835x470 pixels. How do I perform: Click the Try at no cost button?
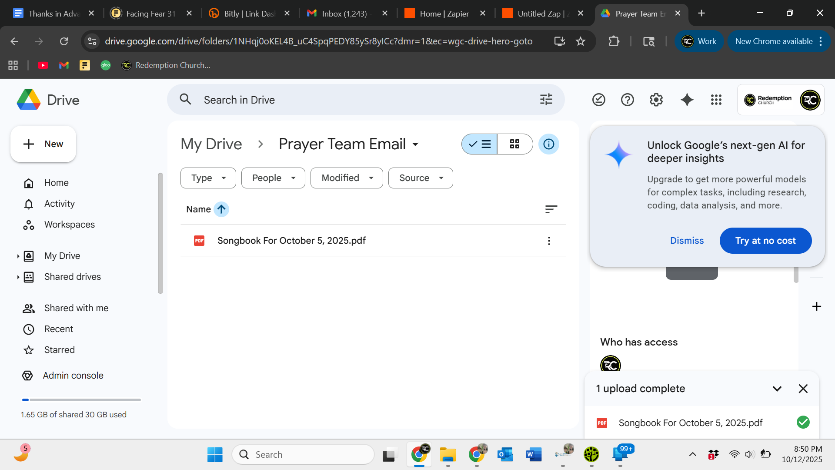coord(765,241)
